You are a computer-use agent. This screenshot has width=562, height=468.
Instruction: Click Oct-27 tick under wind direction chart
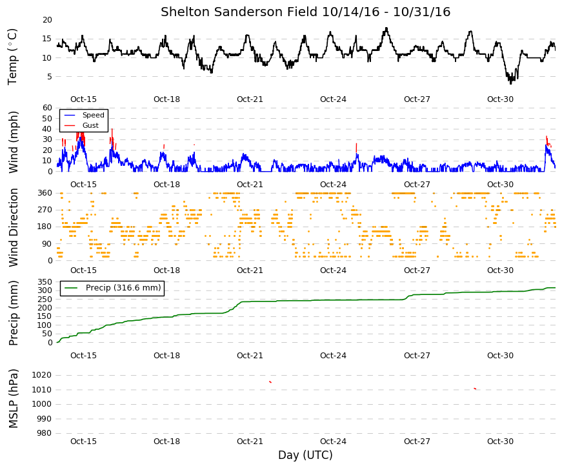pyautogui.click(x=417, y=270)
